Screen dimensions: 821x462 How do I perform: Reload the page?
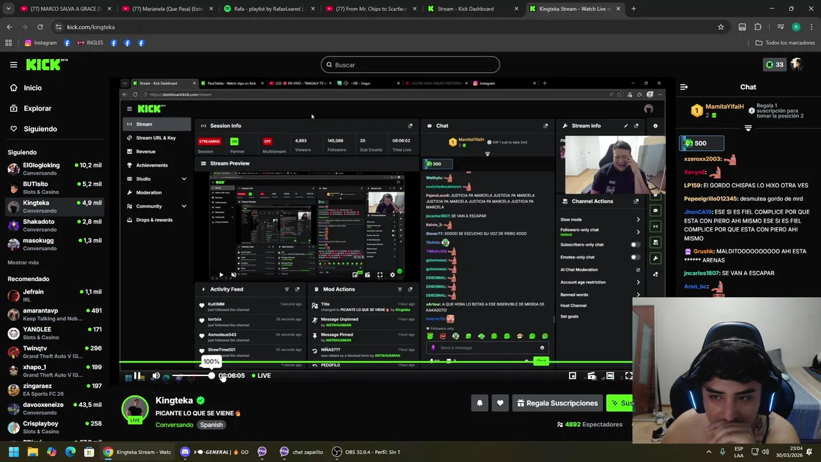40,27
